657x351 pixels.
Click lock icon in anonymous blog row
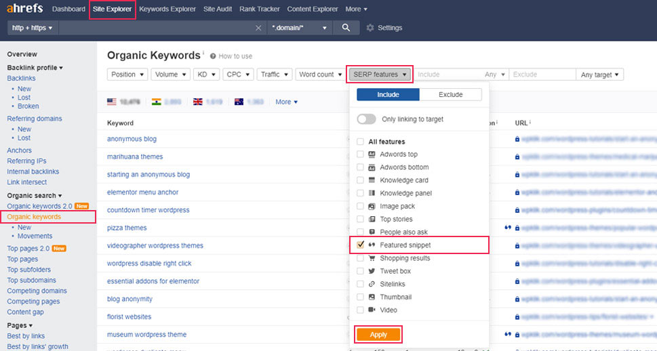(517, 139)
